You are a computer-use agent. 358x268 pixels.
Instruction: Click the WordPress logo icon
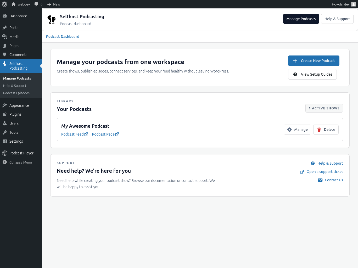tap(4, 4)
